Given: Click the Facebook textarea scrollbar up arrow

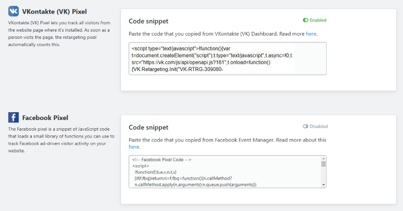Looking at the screenshot, I should 324,158.
